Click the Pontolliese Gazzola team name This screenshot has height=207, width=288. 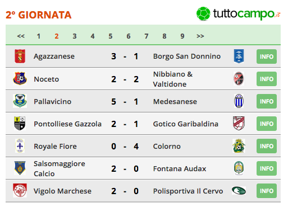coord(67,124)
